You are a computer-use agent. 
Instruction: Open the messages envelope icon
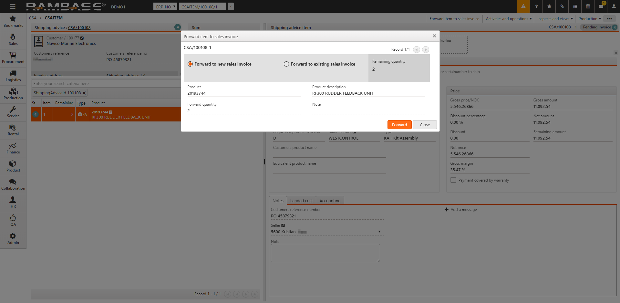click(x=601, y=6)
